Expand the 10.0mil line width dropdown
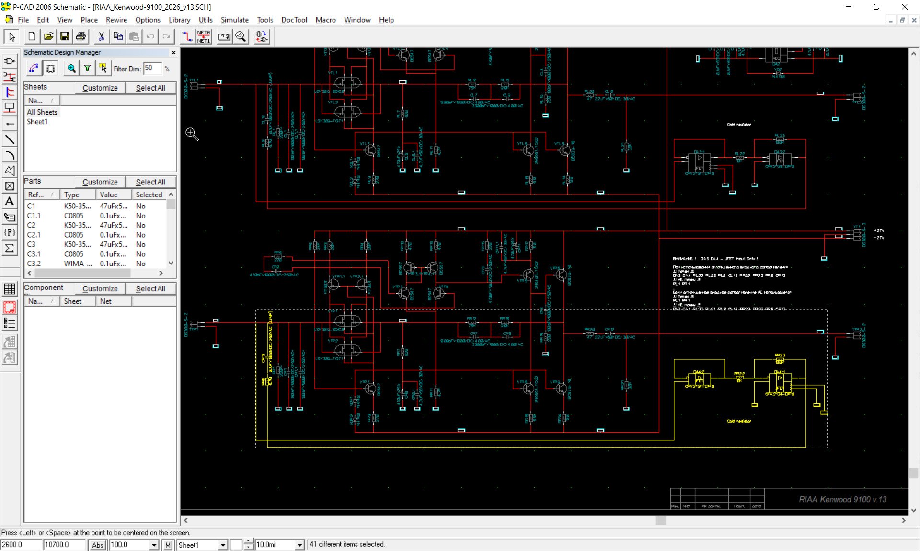Screen dimensions: 920x551 [x=299, y=545]
